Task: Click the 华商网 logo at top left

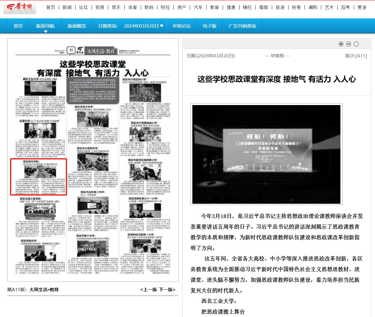Action: pos(20,8)
